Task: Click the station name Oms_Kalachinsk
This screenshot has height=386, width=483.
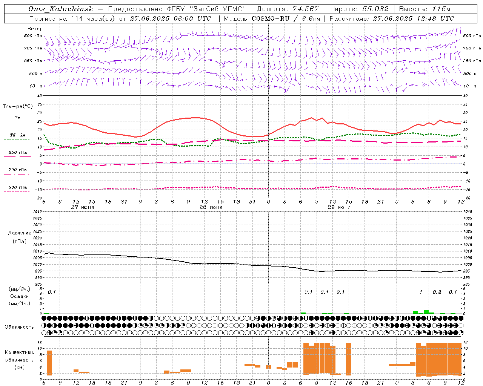Action: point(61,9)
